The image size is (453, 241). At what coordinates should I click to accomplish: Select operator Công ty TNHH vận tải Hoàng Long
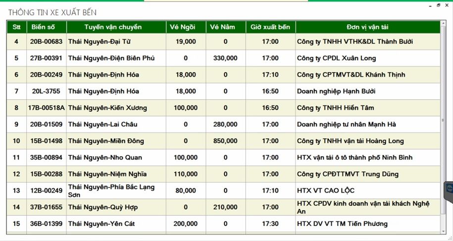pyautogui.click(x=368, y=141)
